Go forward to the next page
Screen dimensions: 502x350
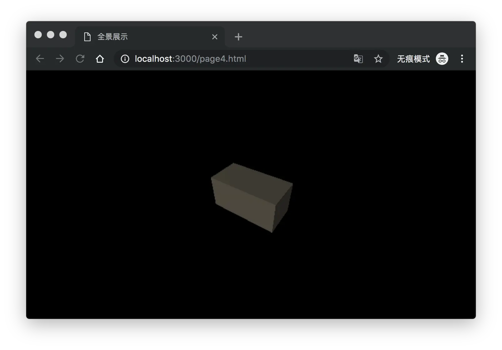[x=60, y=59]
